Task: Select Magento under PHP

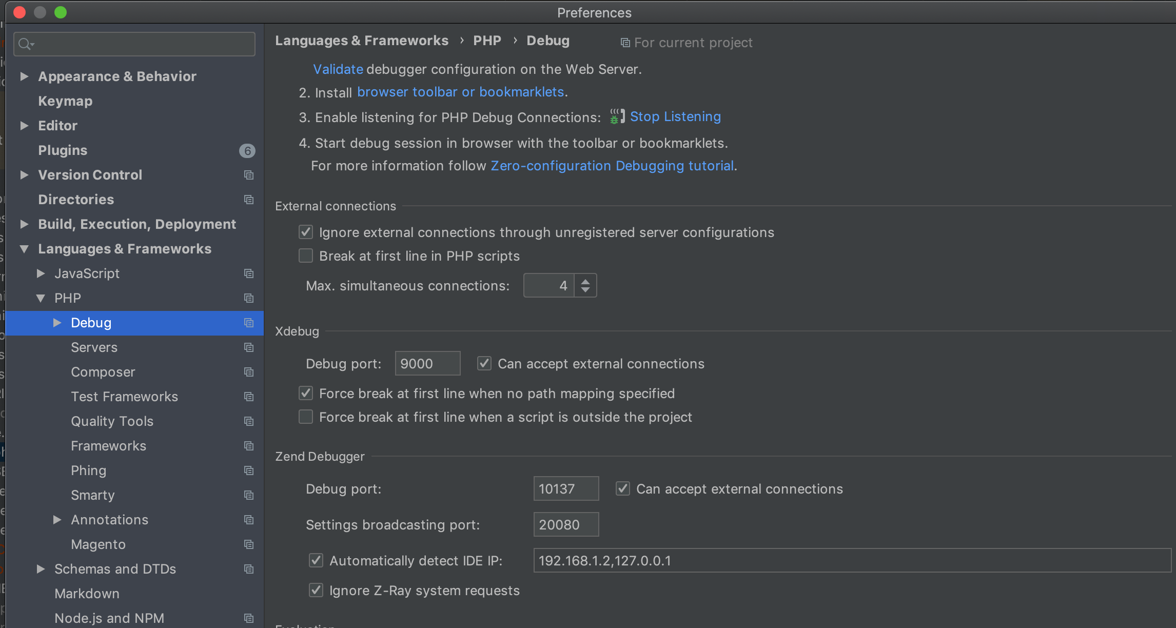Action: (98, 544)
